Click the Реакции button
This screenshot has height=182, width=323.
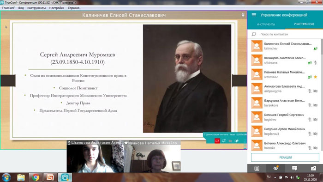click(x=285, y=158)
